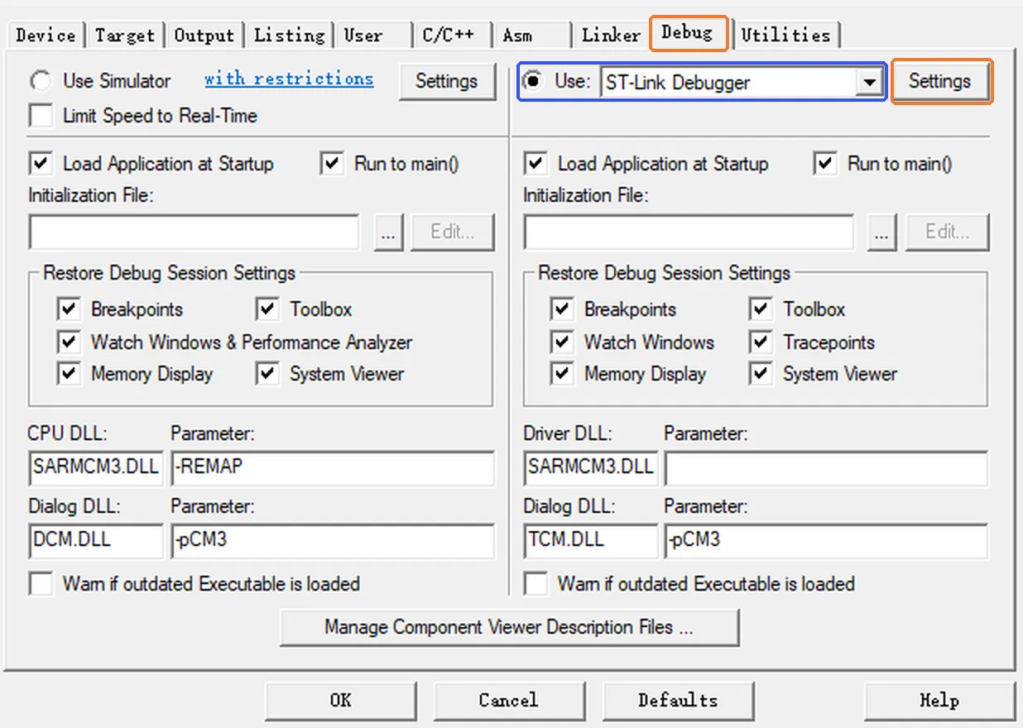This screenshot has width=1023, height=728.
Task: Click Dialog DLL field DCM.DLL
Action: click(x=96, y=541)
